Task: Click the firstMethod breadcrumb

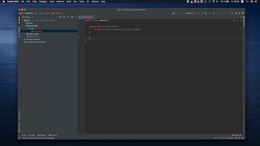Action: click(57, 13)
